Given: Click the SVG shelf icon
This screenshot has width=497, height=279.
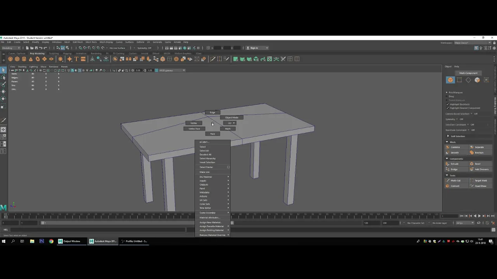Looking at the screenshot, I should pos(83,59).
